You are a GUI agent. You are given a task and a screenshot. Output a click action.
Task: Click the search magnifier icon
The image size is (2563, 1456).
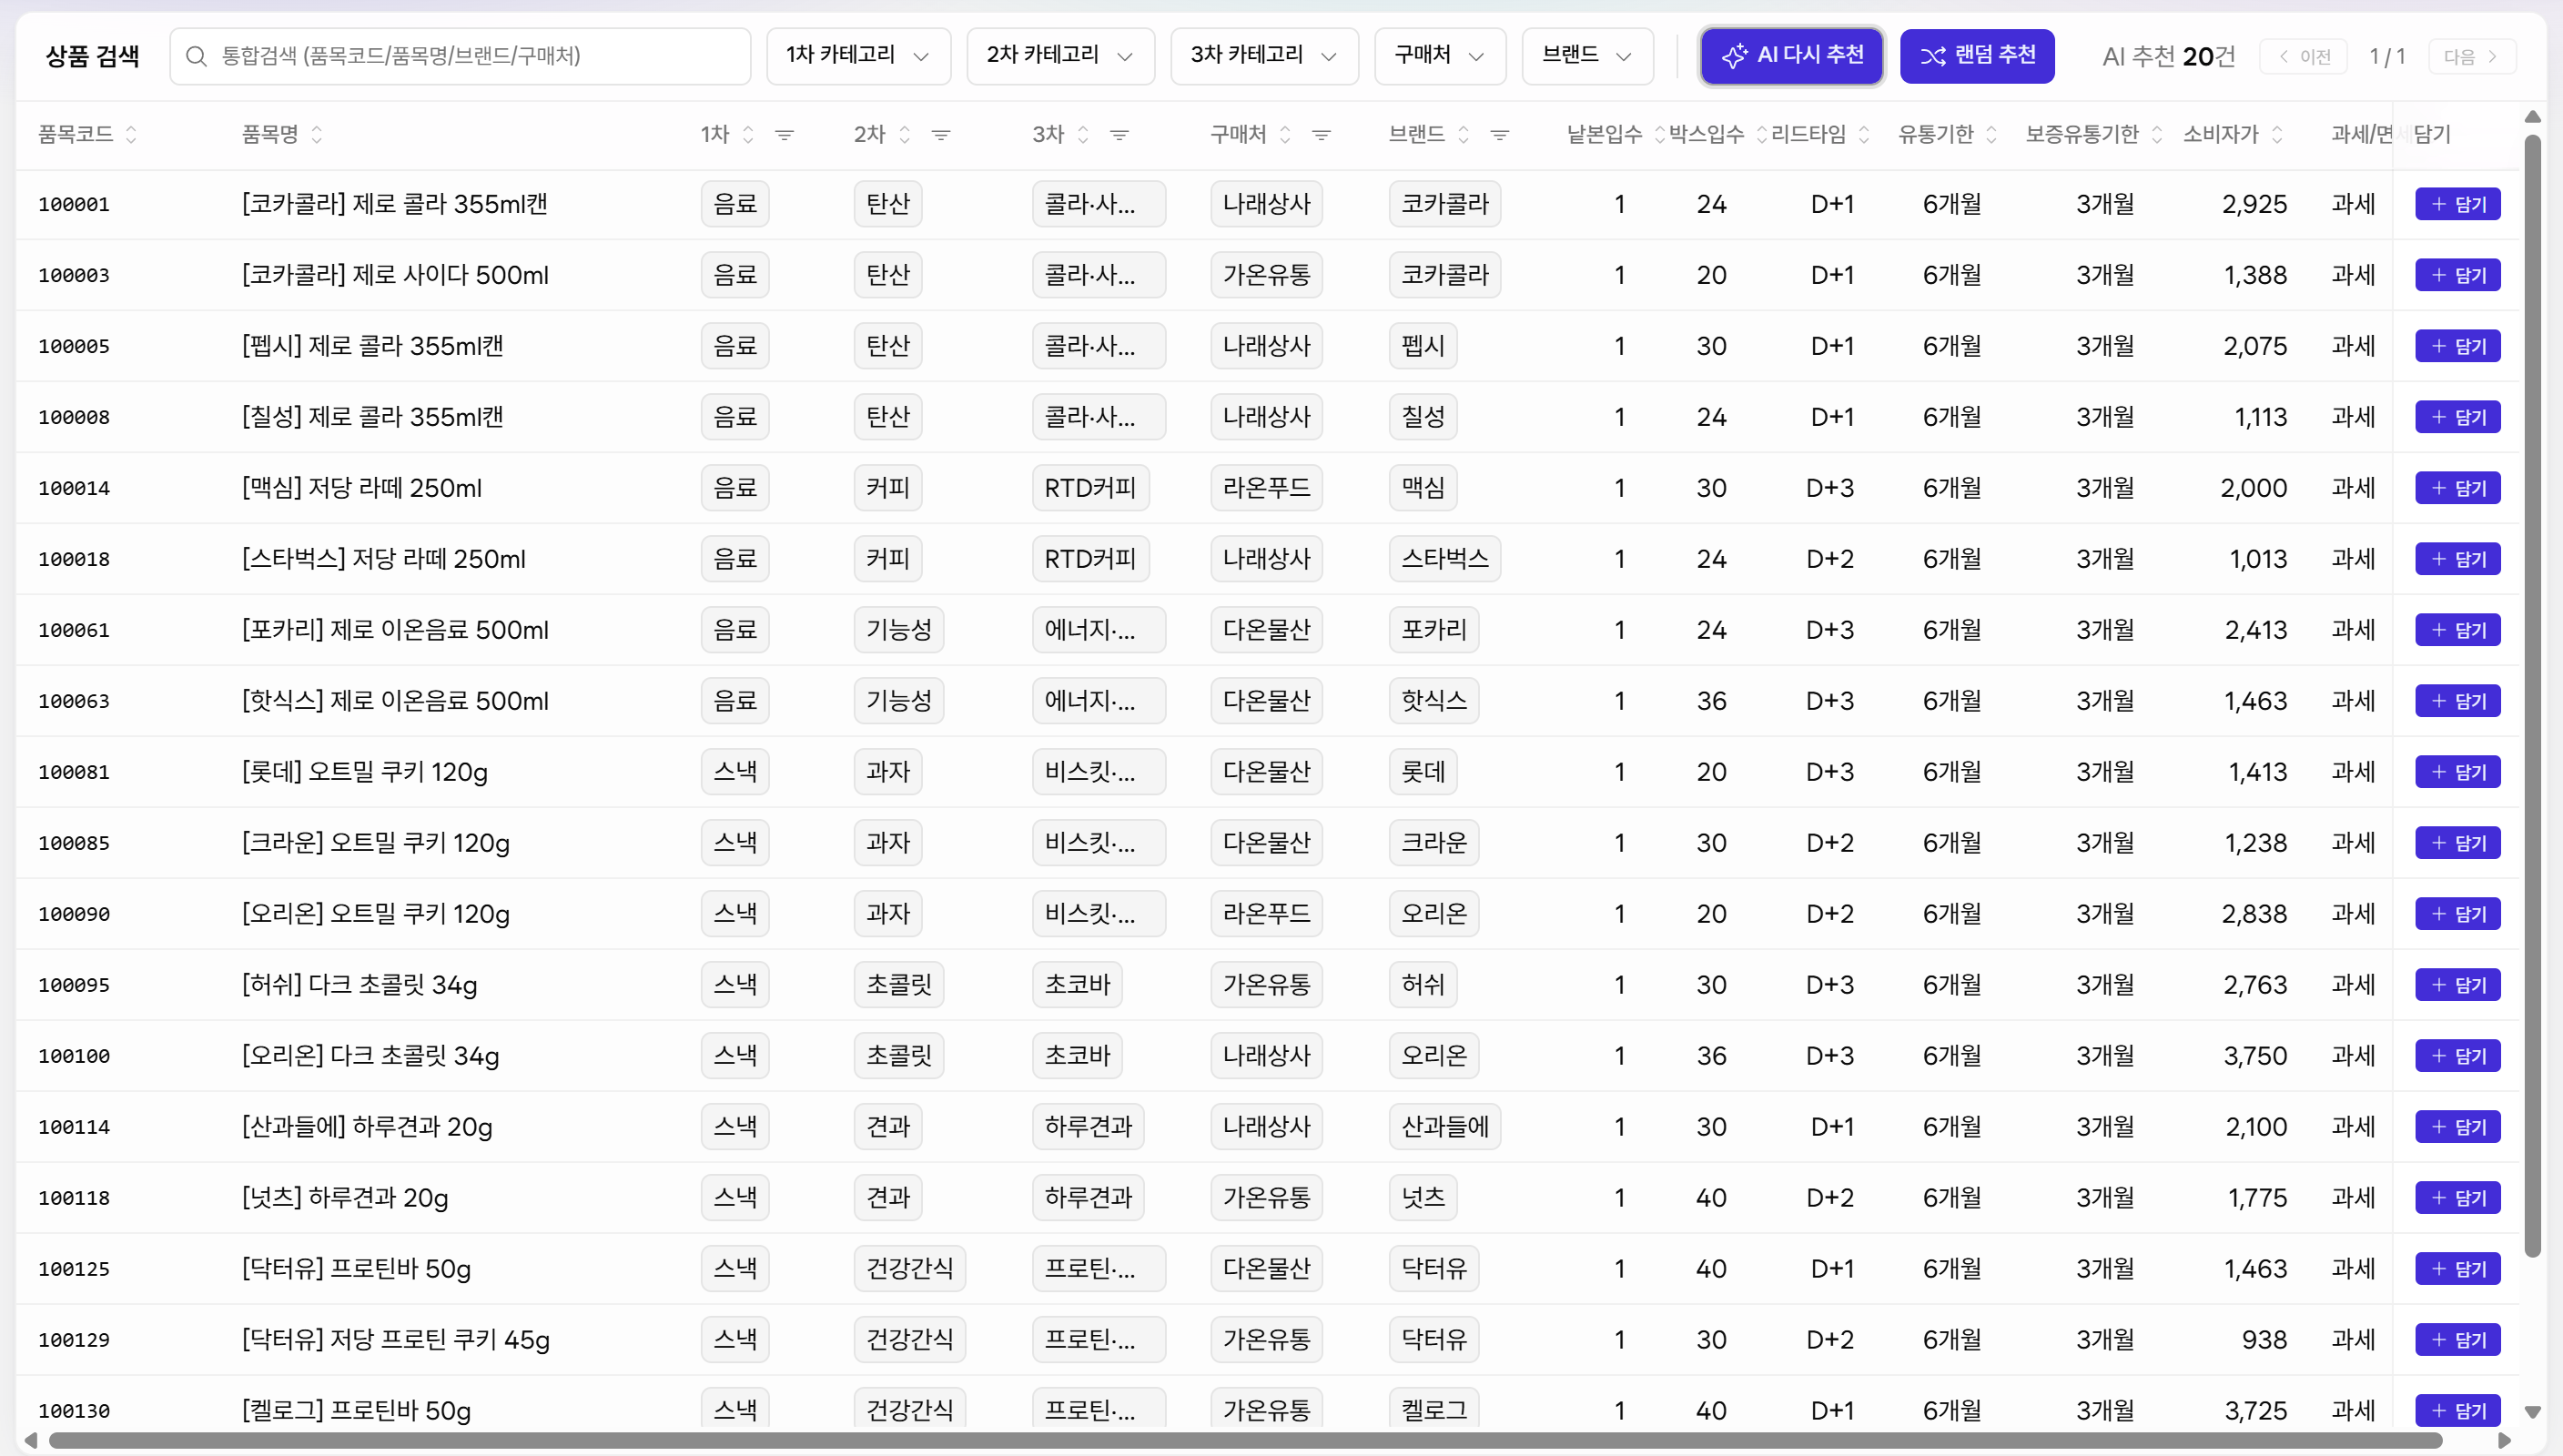196,56
